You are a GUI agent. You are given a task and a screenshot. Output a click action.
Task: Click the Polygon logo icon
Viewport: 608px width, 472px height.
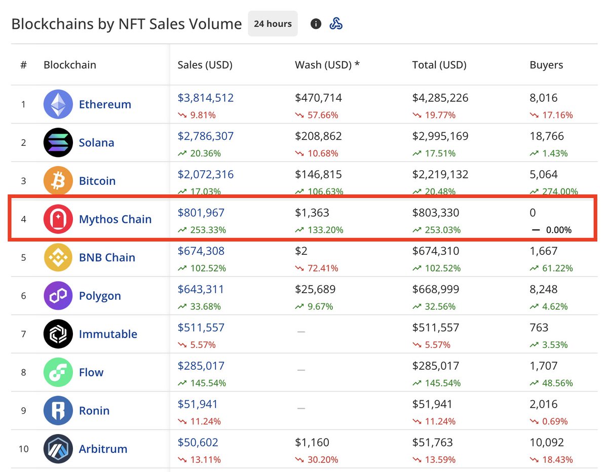click(x=58, y=296)
